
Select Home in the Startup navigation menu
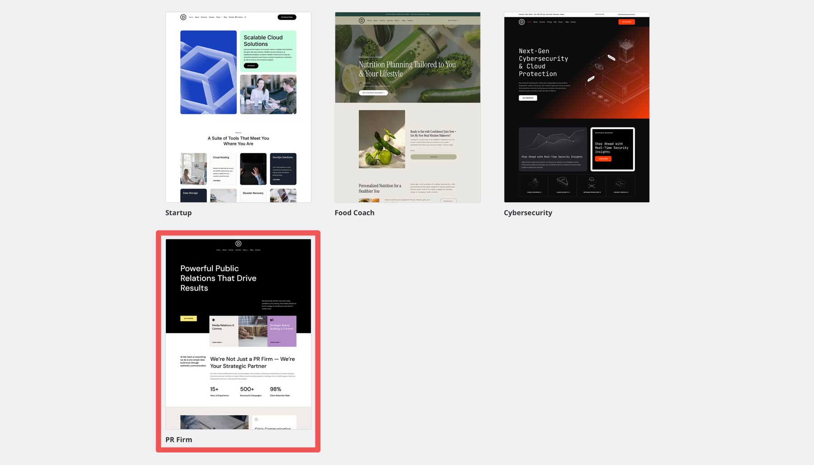coord(191,17)
